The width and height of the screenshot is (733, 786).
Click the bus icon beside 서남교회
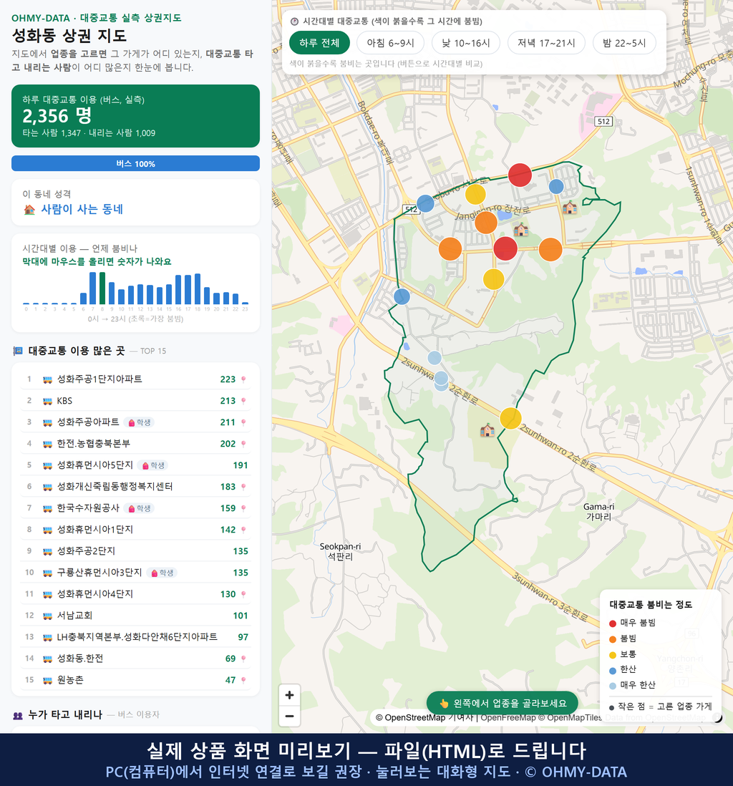tap(48, 616)
